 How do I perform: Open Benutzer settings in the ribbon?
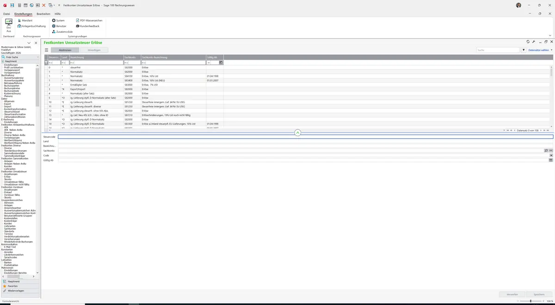click(x=59, y=26)
